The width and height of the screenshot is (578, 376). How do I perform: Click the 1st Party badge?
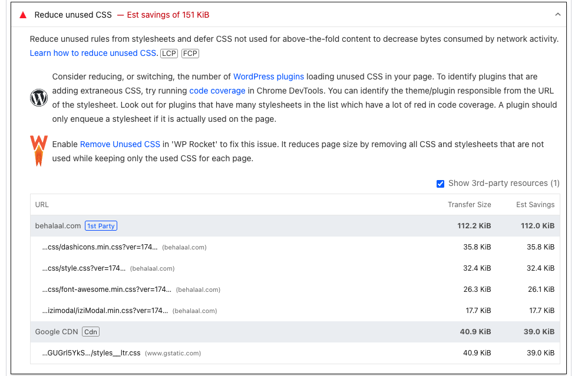click(x=101, y=226)
